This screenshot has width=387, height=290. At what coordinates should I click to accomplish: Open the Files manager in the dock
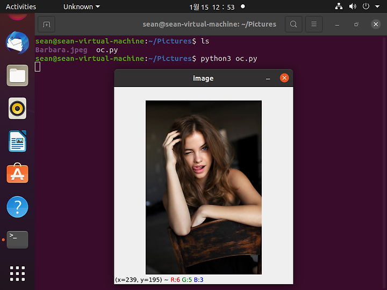pos(17,76)
